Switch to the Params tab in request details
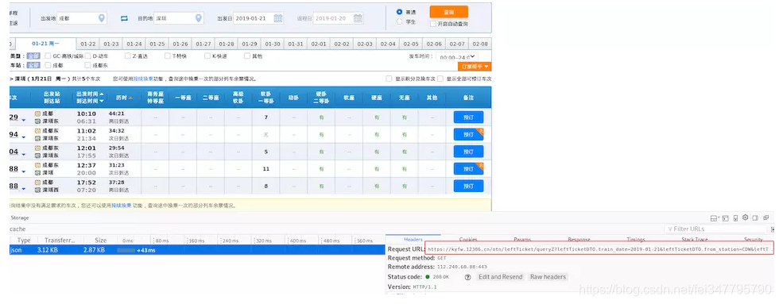The width and height of the screenshot is (779, 304). tap(522, 240)
